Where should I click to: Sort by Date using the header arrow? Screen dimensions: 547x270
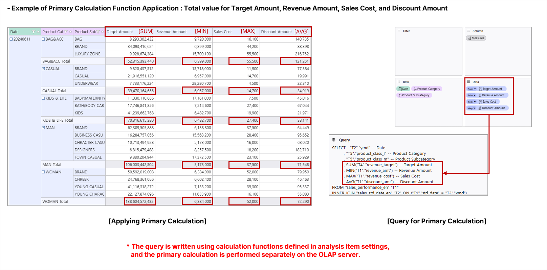tap(38, 32)
